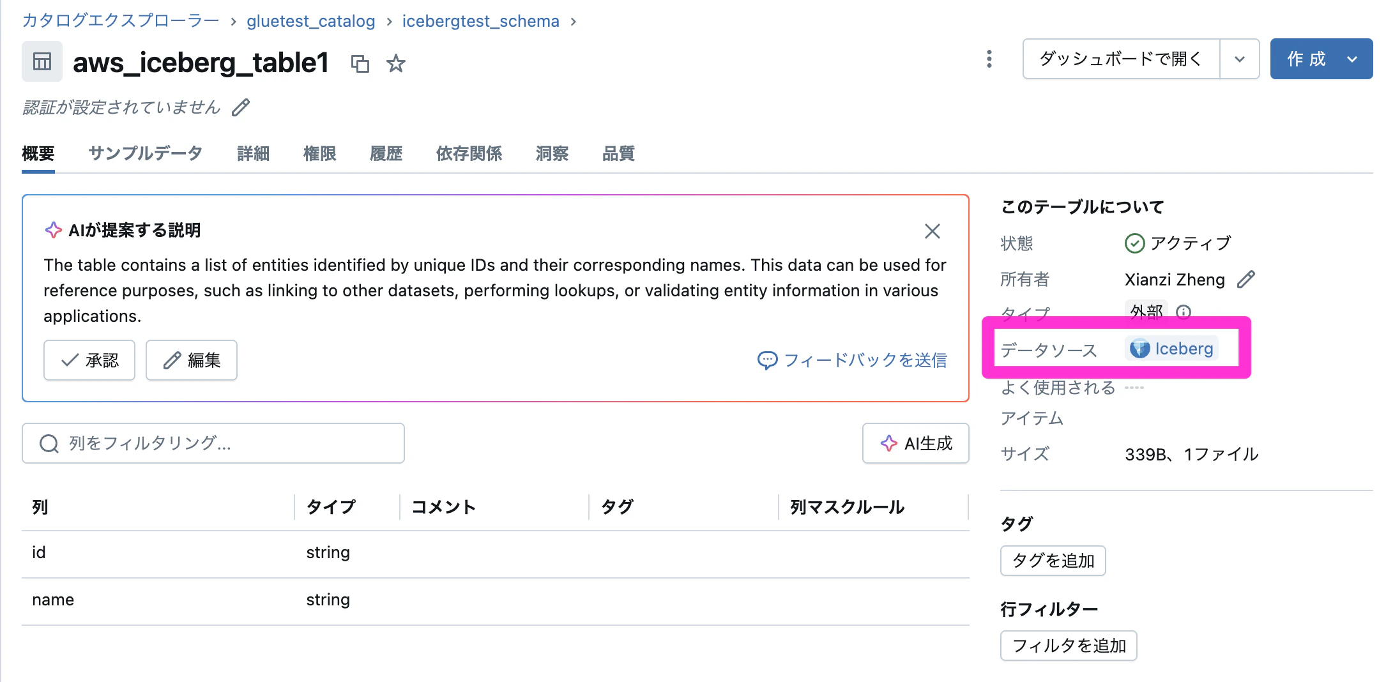Viewport: 1386px width, 682px height.
Task: Click the Iceberg data source badge
Action: coord(1172,349)
